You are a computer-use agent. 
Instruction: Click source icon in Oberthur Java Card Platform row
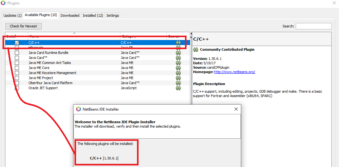click(178, 83)
